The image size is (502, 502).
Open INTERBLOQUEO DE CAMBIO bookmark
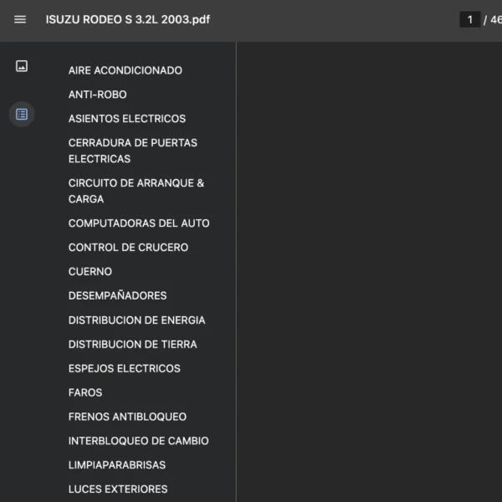(x=138, y=441)
